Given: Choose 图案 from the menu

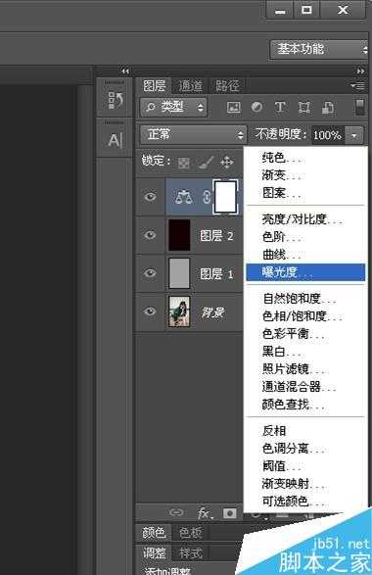Looking at the screenshot, I should (304, 193).
